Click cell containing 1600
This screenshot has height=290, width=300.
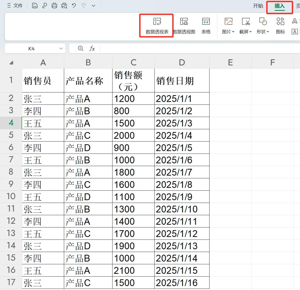(133, 184)
